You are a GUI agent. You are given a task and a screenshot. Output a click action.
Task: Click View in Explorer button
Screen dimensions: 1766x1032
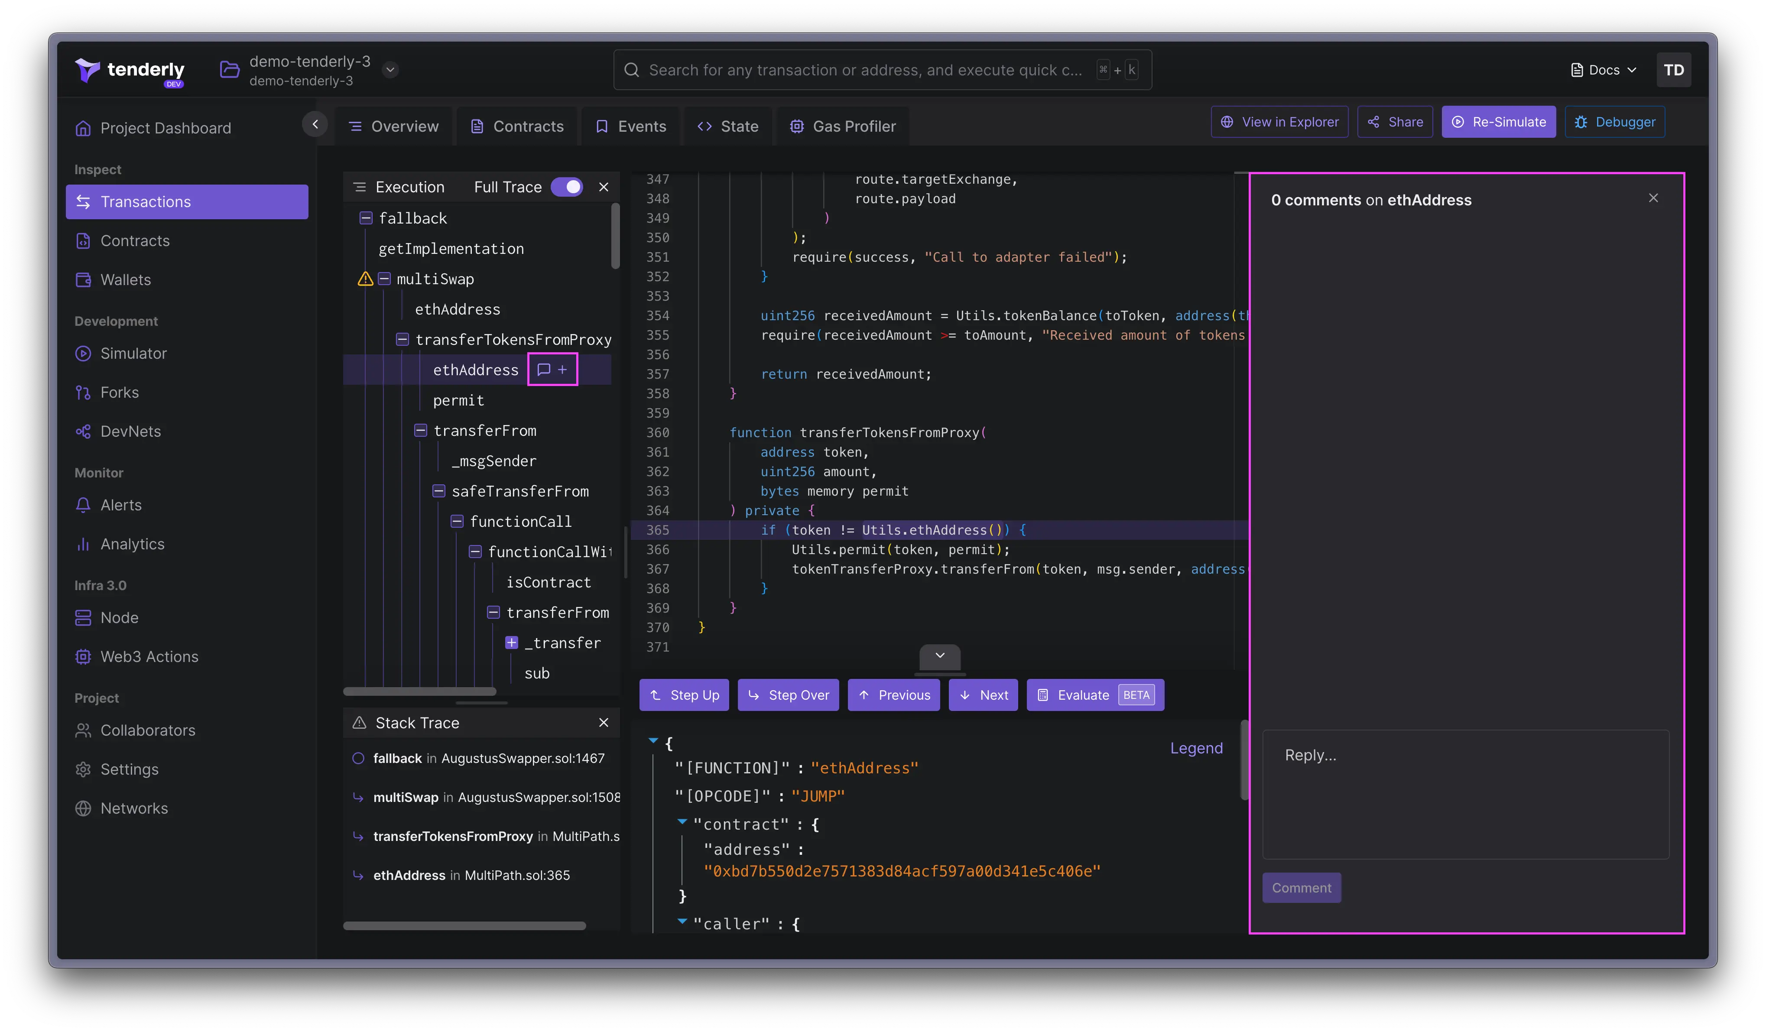(x=1279, y=122)
